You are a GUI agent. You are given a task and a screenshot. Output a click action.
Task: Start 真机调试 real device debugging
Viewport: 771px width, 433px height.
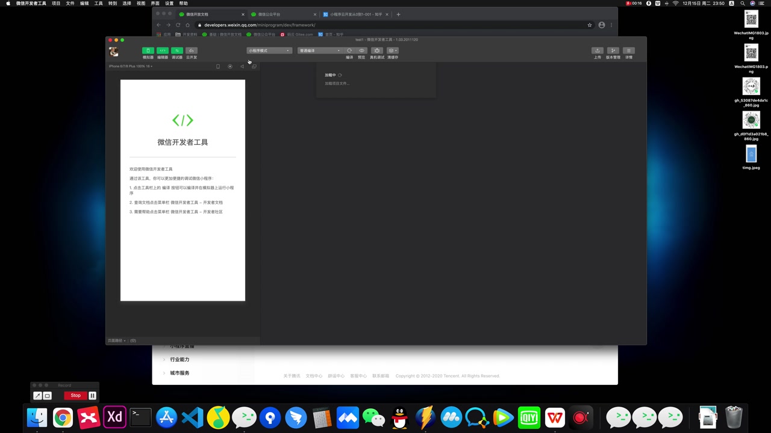(376, 51)
